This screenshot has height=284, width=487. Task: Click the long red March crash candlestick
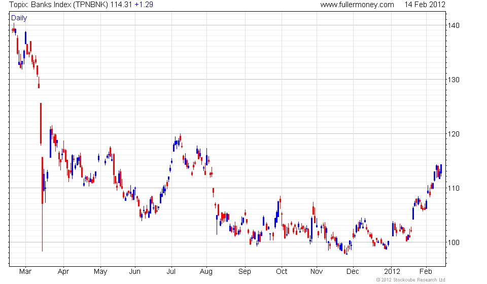pos(42,204)
